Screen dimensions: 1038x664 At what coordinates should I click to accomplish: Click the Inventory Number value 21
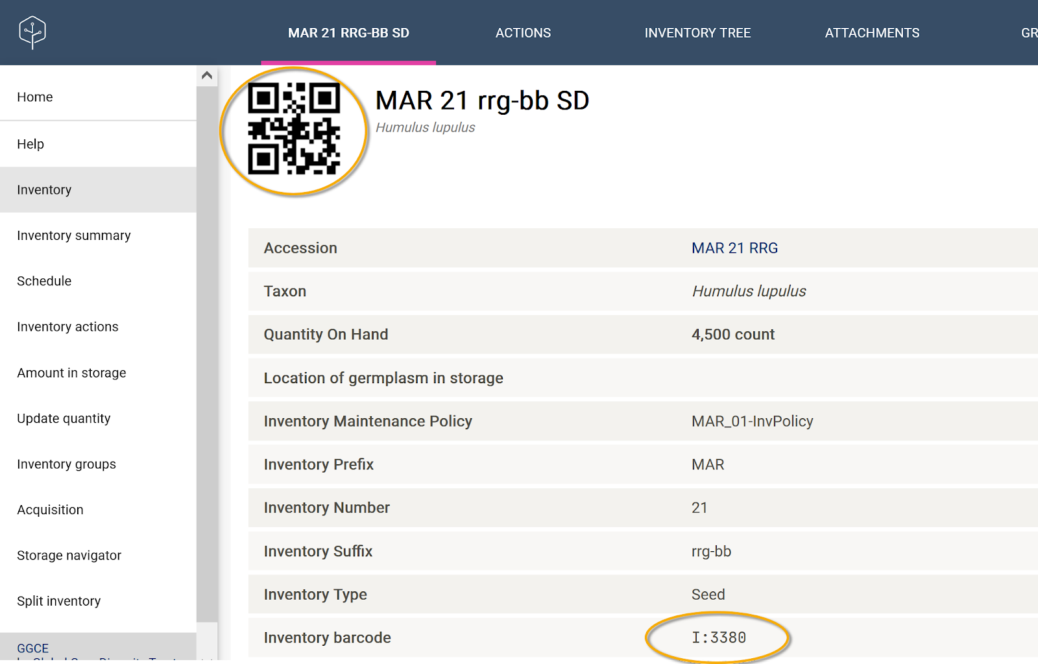point(699,508)
